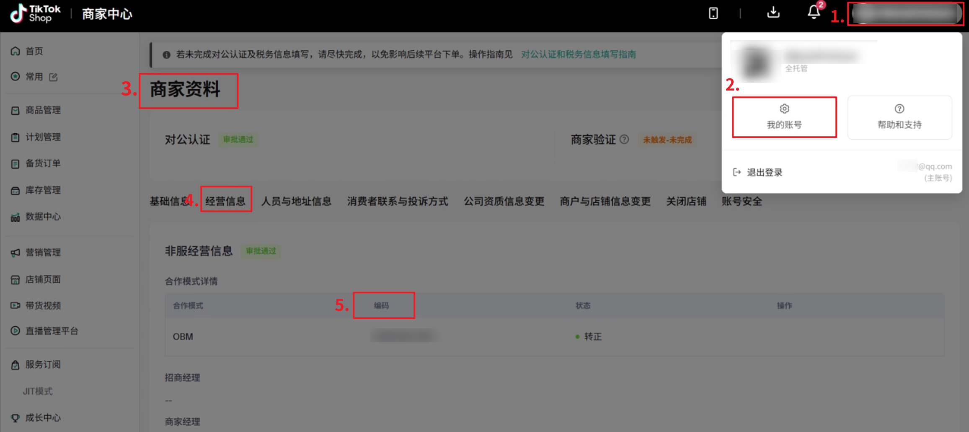This screenshot has width=969, height=432.
Task: Open 店铺页面 via its storefront icon
Action: (x=16, y=279)
